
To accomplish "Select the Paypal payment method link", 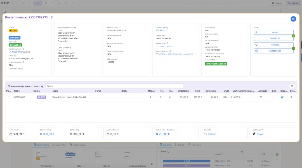I will [259, 134].
